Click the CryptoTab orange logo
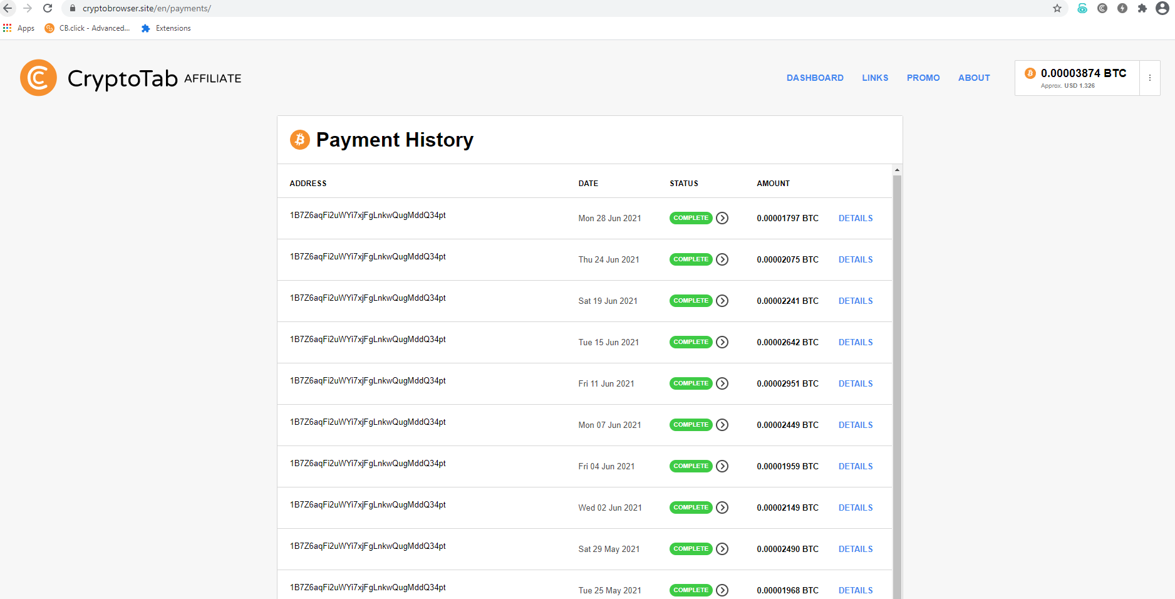1175x599 pixels. [38, 78]
